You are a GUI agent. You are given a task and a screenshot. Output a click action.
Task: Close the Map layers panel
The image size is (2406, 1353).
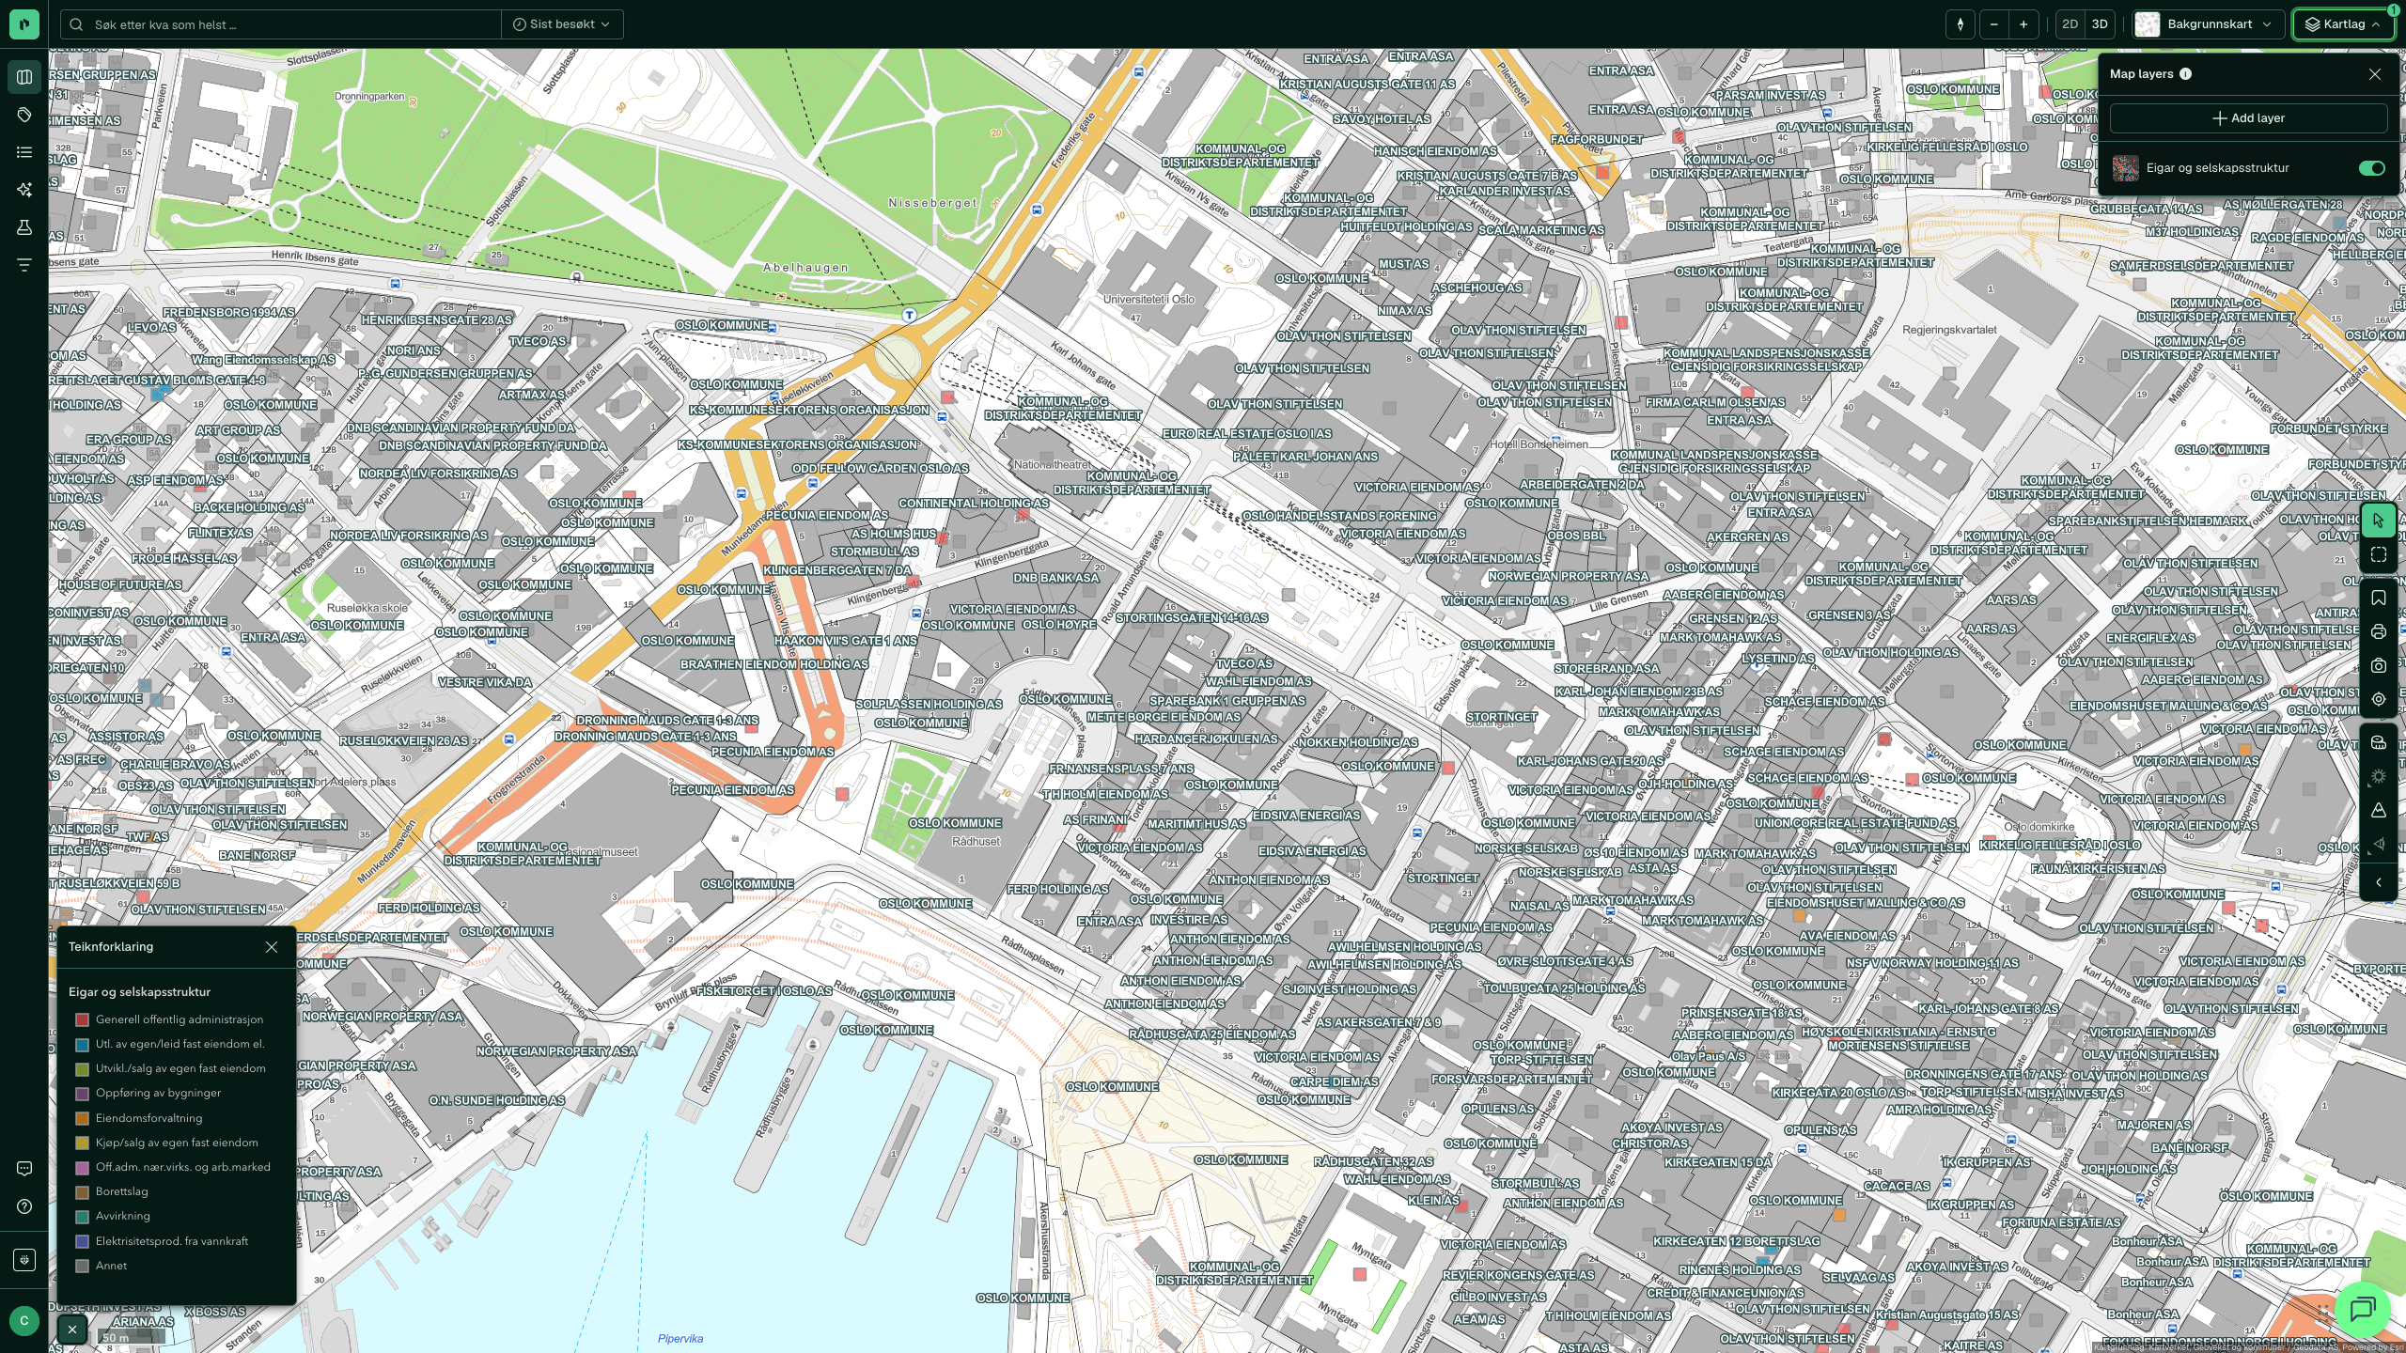(2375, 74)
